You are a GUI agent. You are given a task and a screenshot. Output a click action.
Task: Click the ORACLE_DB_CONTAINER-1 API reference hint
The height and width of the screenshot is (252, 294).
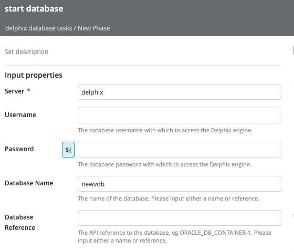pos(174,236)
